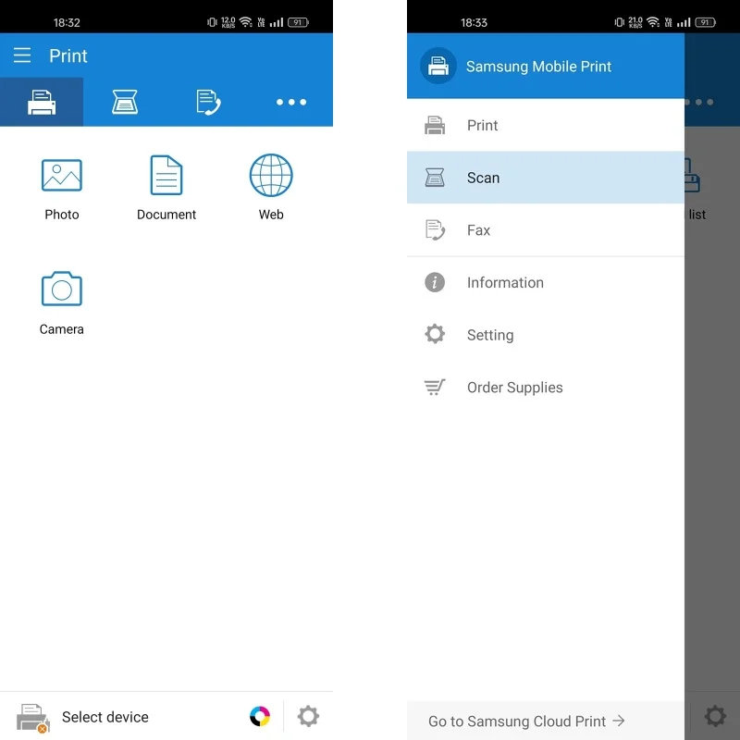The image size is (740, 740).
Task: Tap dimmed three-dot tab behind the drawer
Action: [x=699, y=102]
